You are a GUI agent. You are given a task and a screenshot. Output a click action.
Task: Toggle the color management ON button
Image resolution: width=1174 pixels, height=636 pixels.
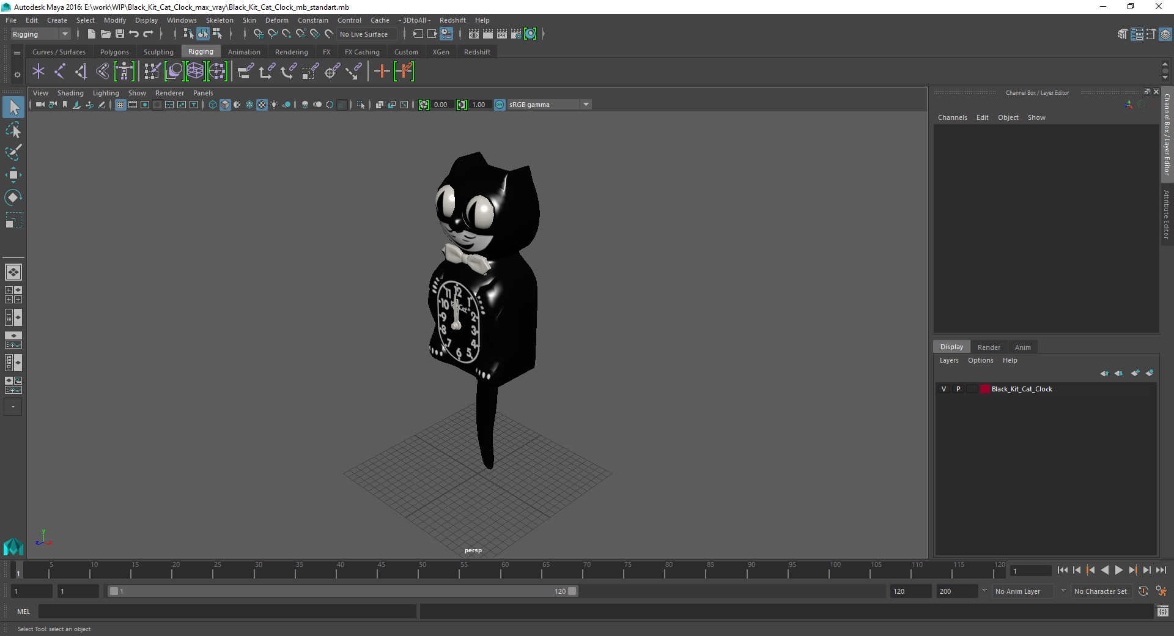(500, 105)
